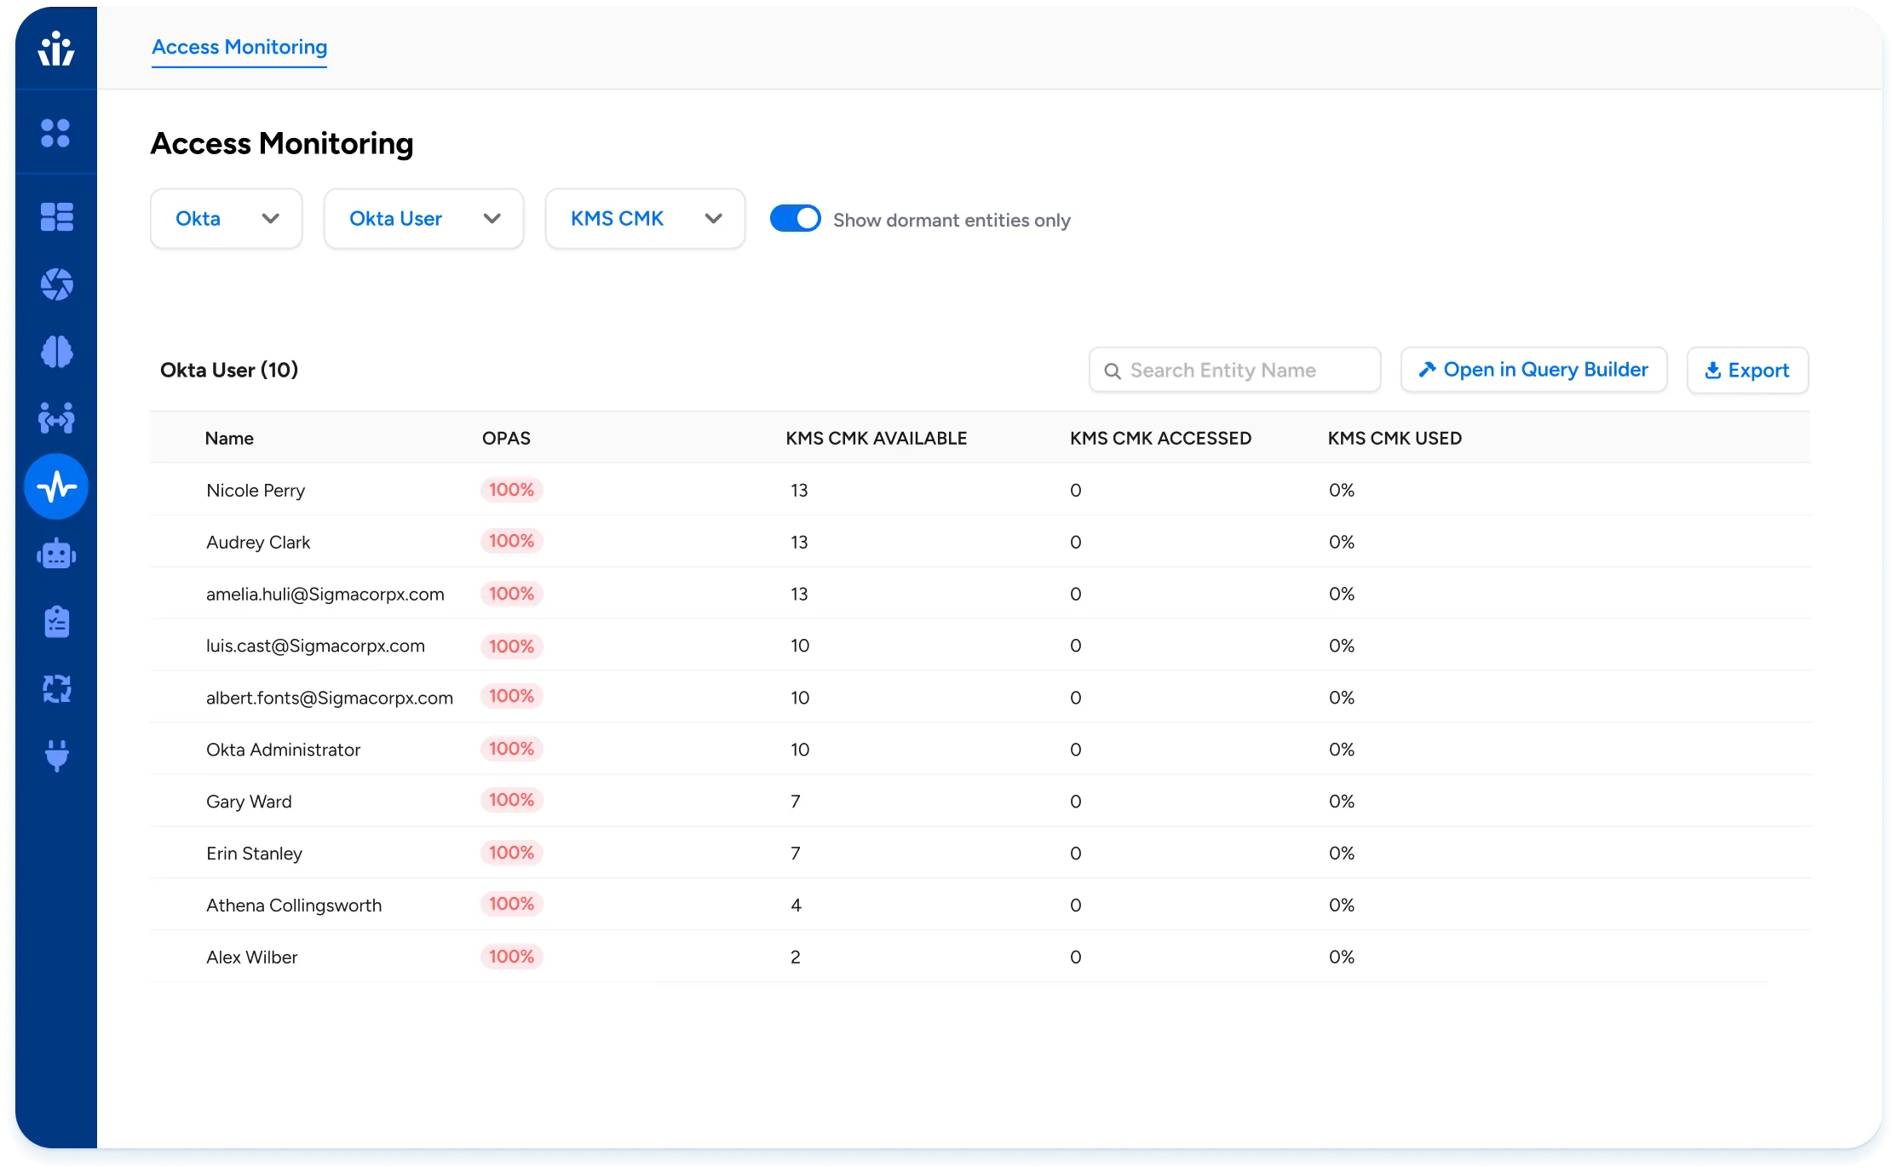Open the Okta User entity dropdown
Image resolution: width=1898 pixels, height=1173 pixels.
[423, 219]
